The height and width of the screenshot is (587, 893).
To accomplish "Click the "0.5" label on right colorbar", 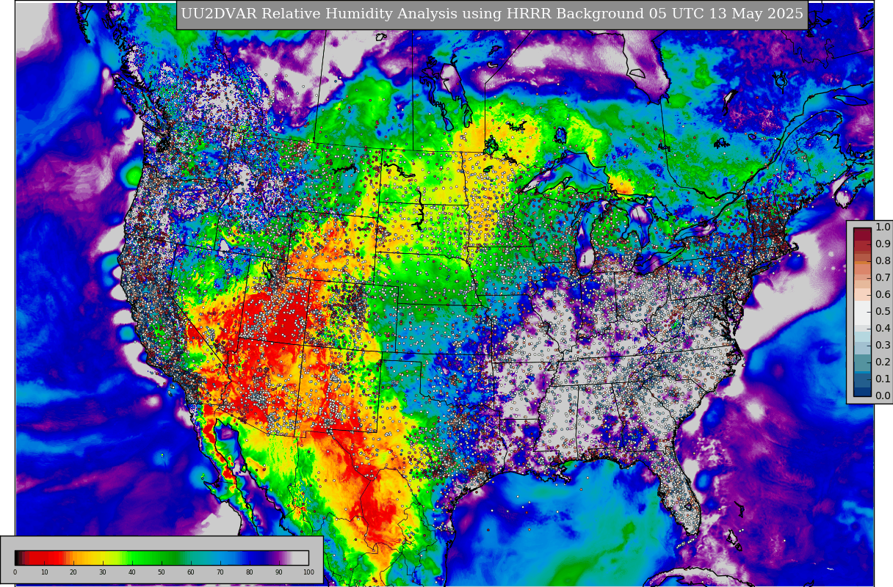I will pyautogui.click(x=883, y=312).
